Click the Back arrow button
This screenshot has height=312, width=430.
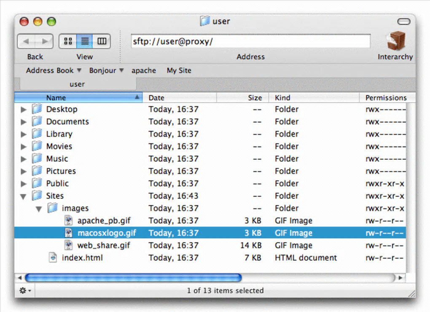click(26, 41)
